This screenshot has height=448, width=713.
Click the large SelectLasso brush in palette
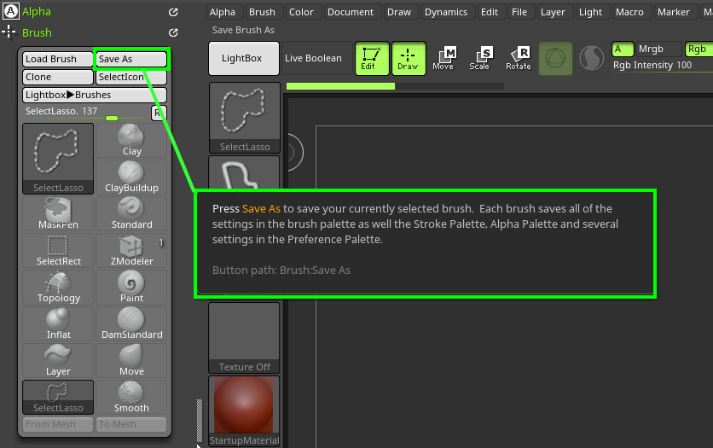tap(58, 159)
